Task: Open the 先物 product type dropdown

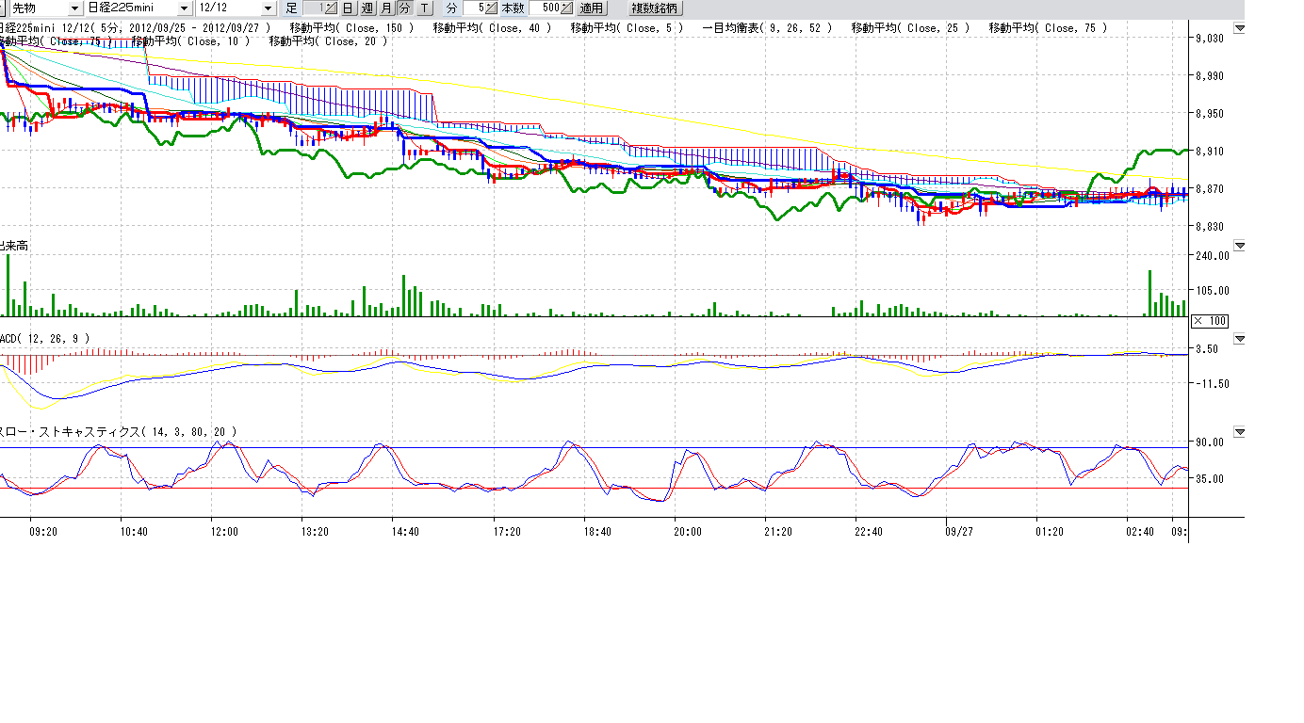Action: point(74,8)
